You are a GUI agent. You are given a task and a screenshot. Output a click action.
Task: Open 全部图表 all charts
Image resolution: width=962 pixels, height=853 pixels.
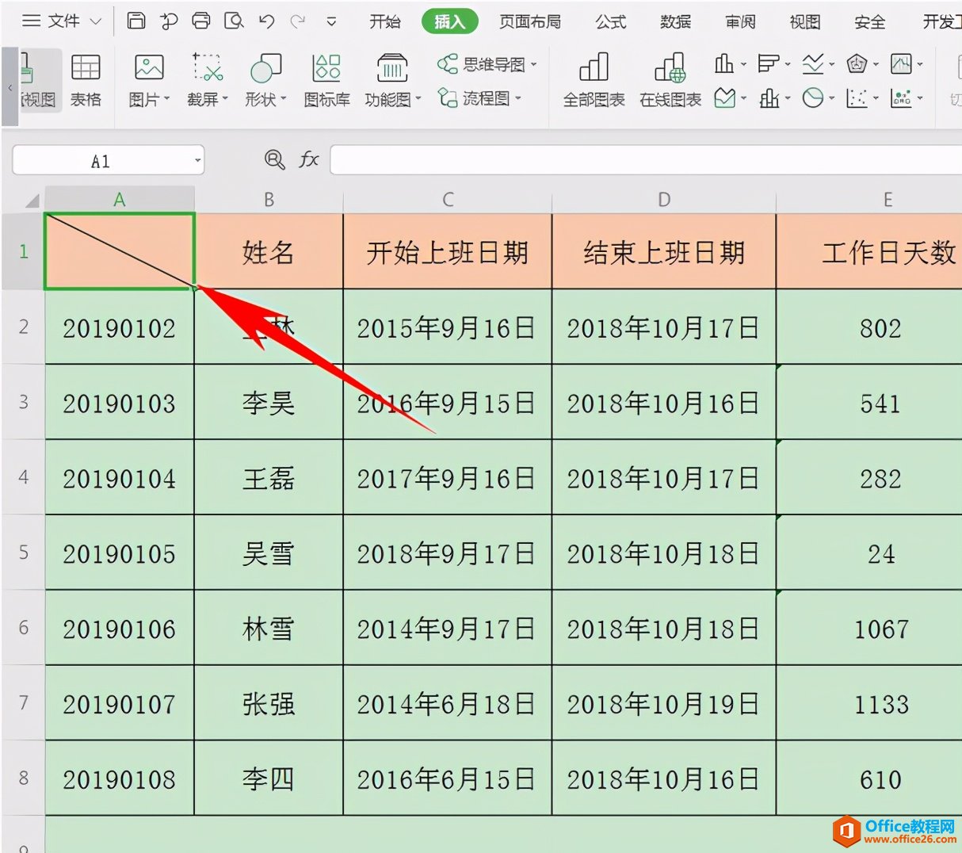pyautogui.click(x=594, y=80)
